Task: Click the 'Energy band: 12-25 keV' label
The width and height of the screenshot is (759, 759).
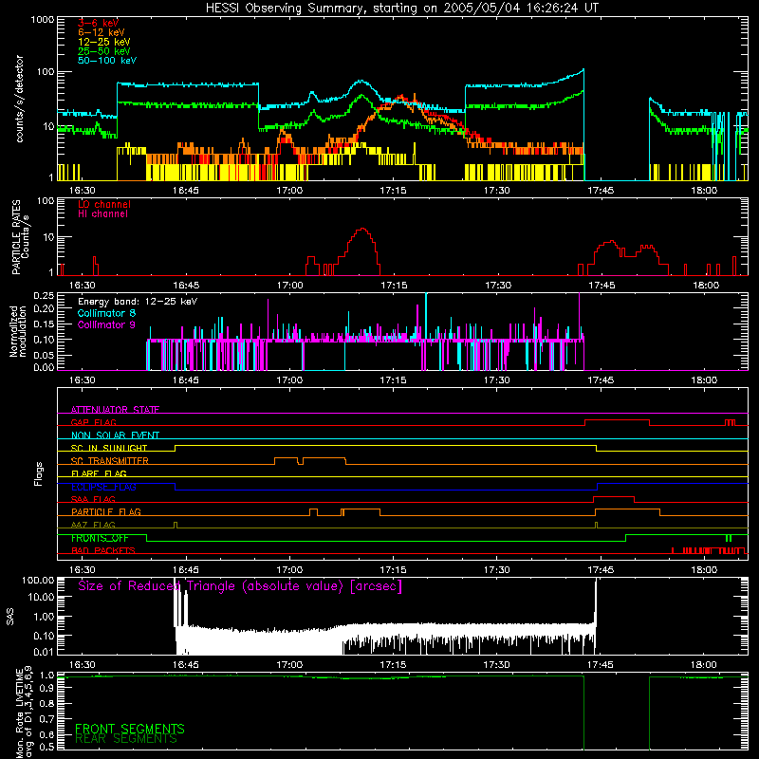Action: pos(138,302)
